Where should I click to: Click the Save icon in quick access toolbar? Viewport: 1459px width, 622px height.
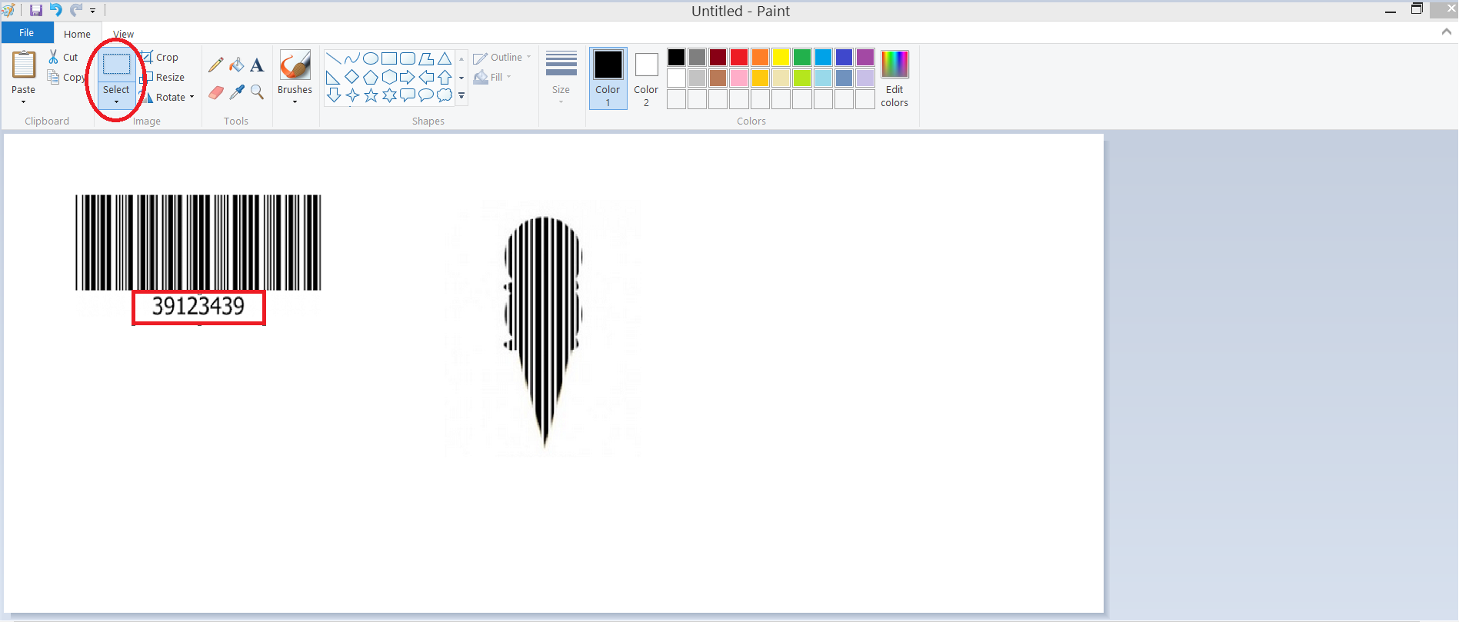35,11
